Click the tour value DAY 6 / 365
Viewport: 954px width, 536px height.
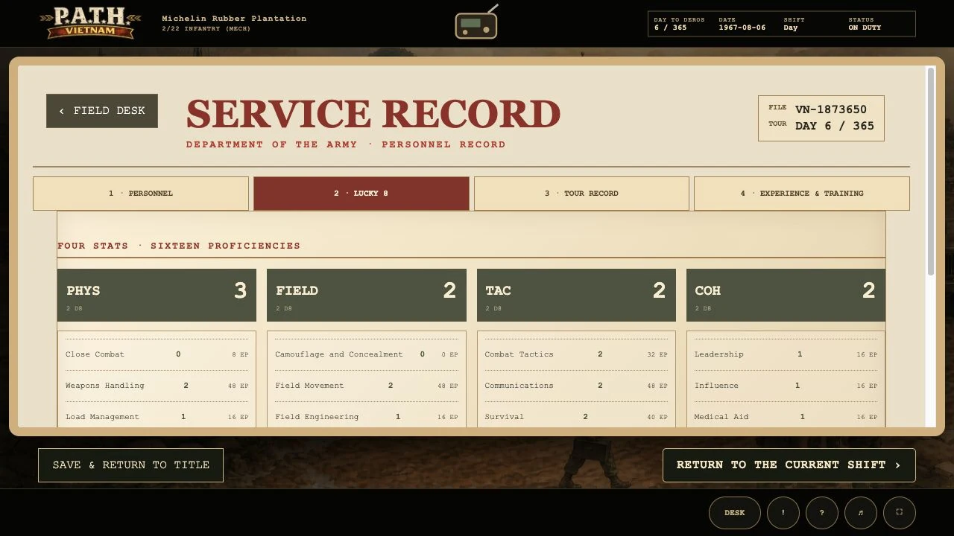[834, 126]
